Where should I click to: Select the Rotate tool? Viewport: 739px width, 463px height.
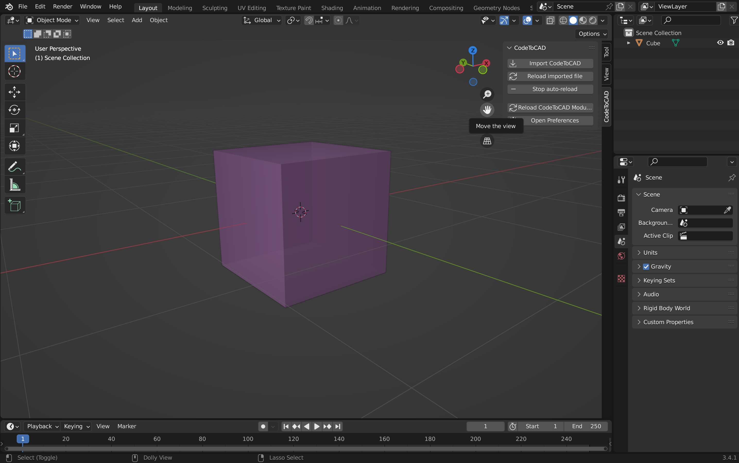14,110
